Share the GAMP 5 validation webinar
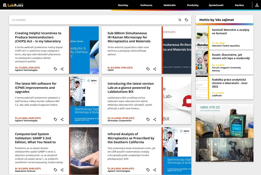 62,170
